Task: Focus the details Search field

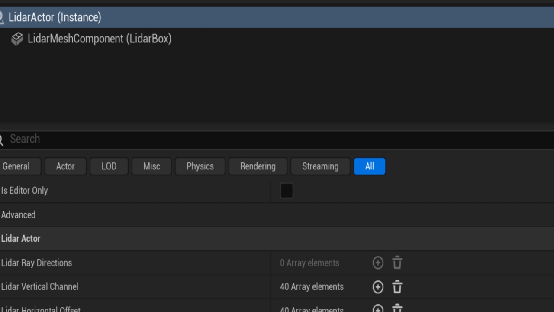Action: pyautogui.click(x=260, y=139)
